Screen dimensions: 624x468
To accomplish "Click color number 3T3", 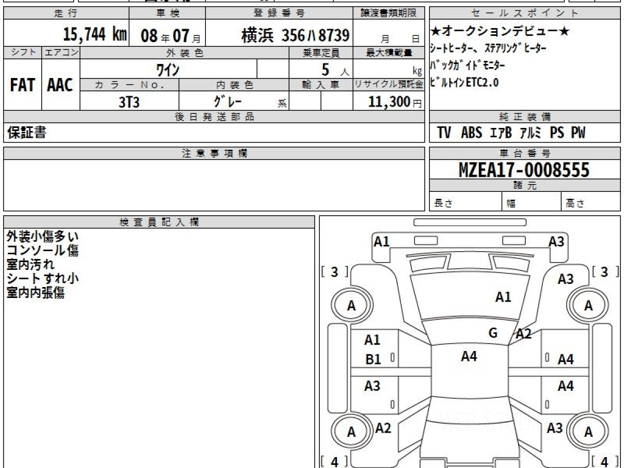I will pyautogui.click(x=129, y=102).
